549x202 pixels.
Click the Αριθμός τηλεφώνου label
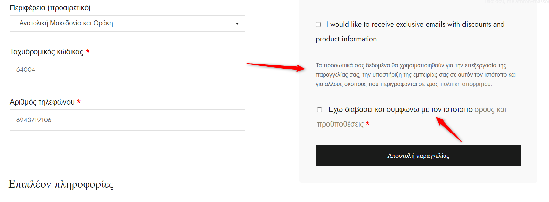tap(42, 102)
